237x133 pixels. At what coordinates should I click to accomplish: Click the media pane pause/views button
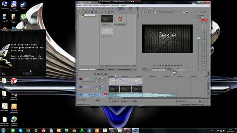116,12
